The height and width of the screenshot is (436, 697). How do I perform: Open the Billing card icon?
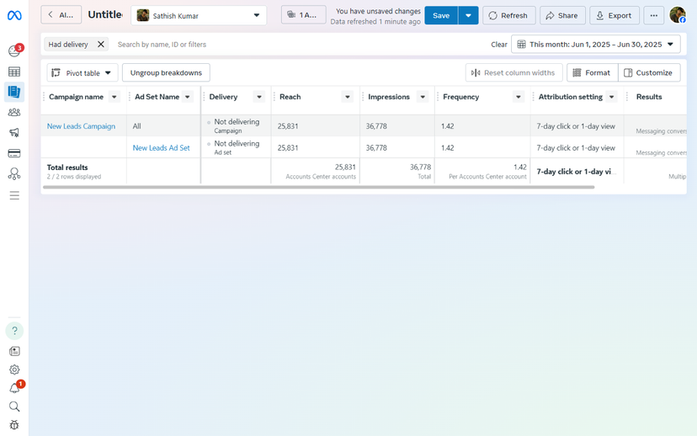pyautogui.click(x=14, y=153)
